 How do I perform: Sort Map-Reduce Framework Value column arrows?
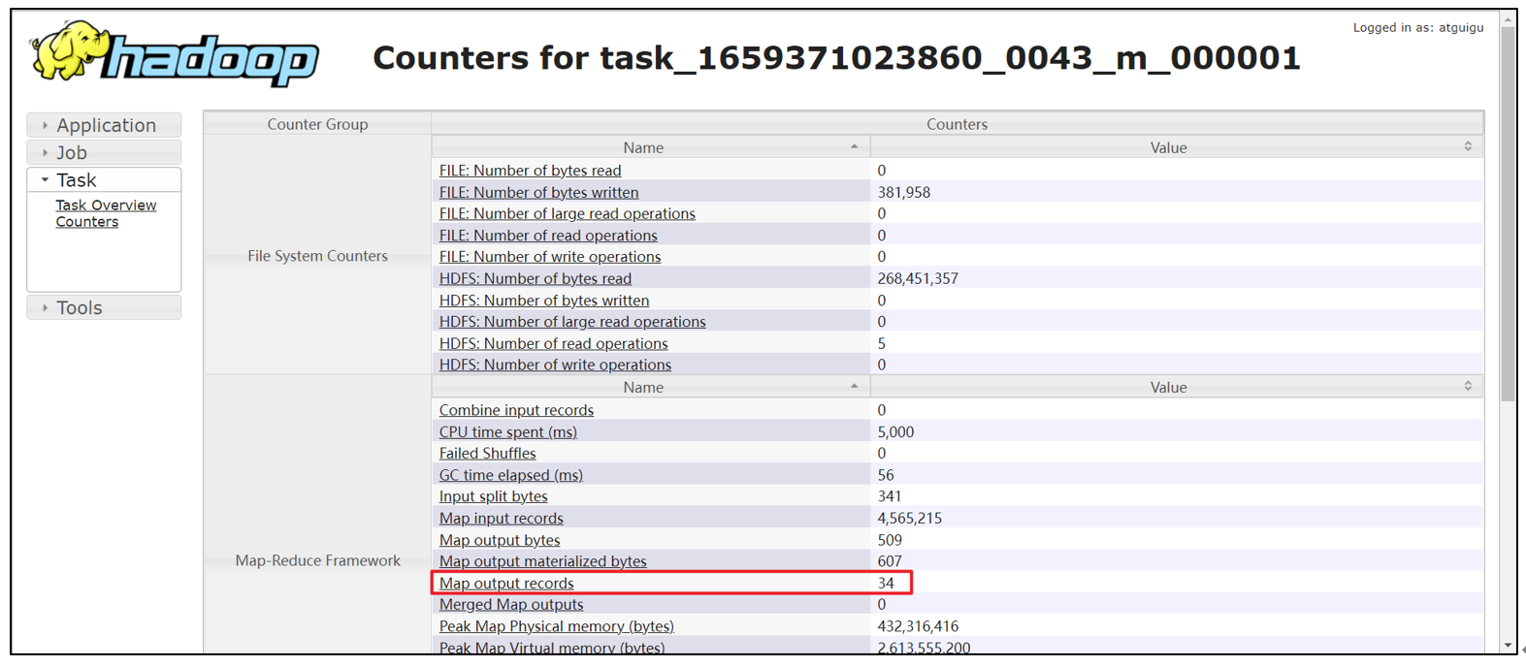pos(1468,387)
